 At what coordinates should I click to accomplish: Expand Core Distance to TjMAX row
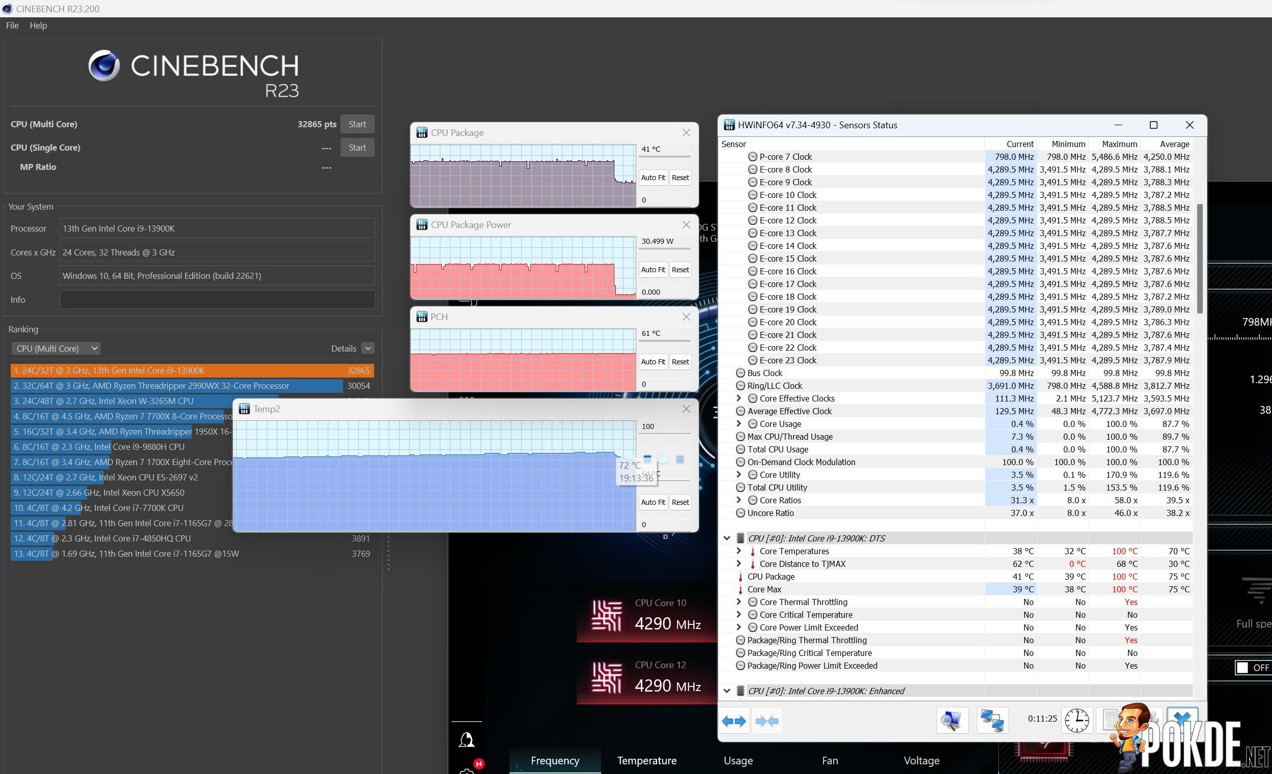point(739,563)
